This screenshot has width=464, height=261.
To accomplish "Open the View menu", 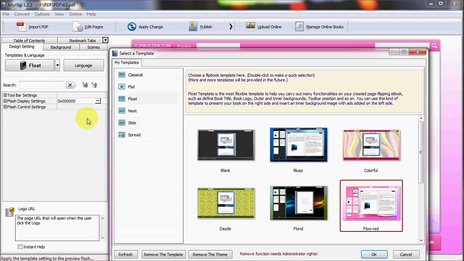I will 59,14.
